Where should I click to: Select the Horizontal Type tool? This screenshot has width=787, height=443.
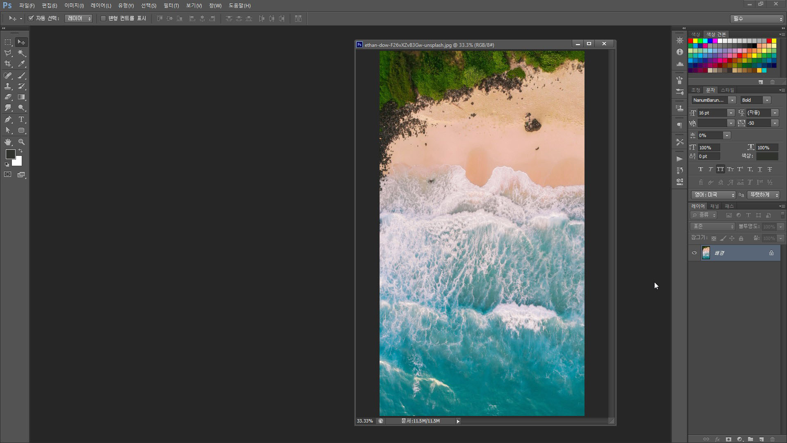point(22,119)
